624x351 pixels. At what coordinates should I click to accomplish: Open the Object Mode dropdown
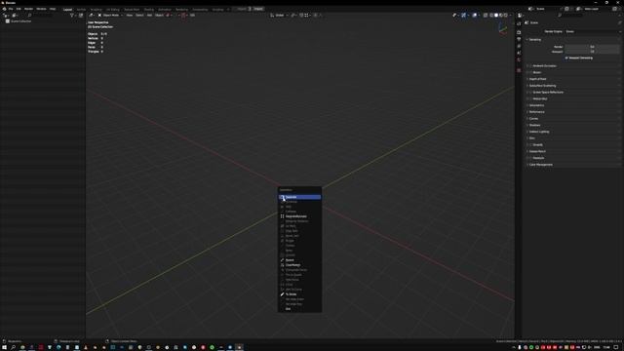(110, 16)
